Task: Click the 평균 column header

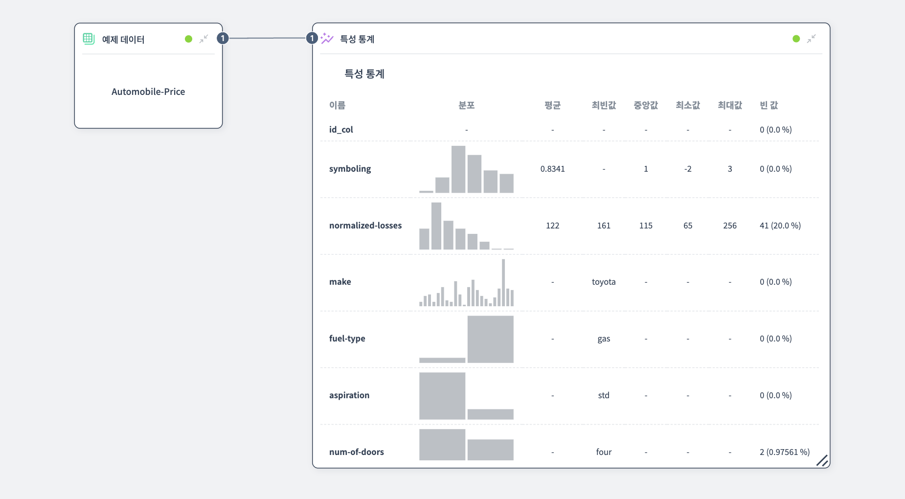Action: tap(552, 105)
